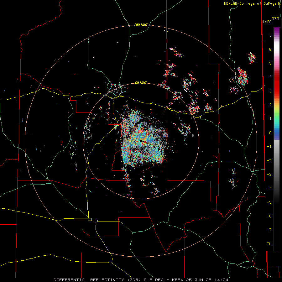The height and width of the screenshot is (282, 282).
Task: Click the black radar site dot at center
Action: (x=141, y=141)
